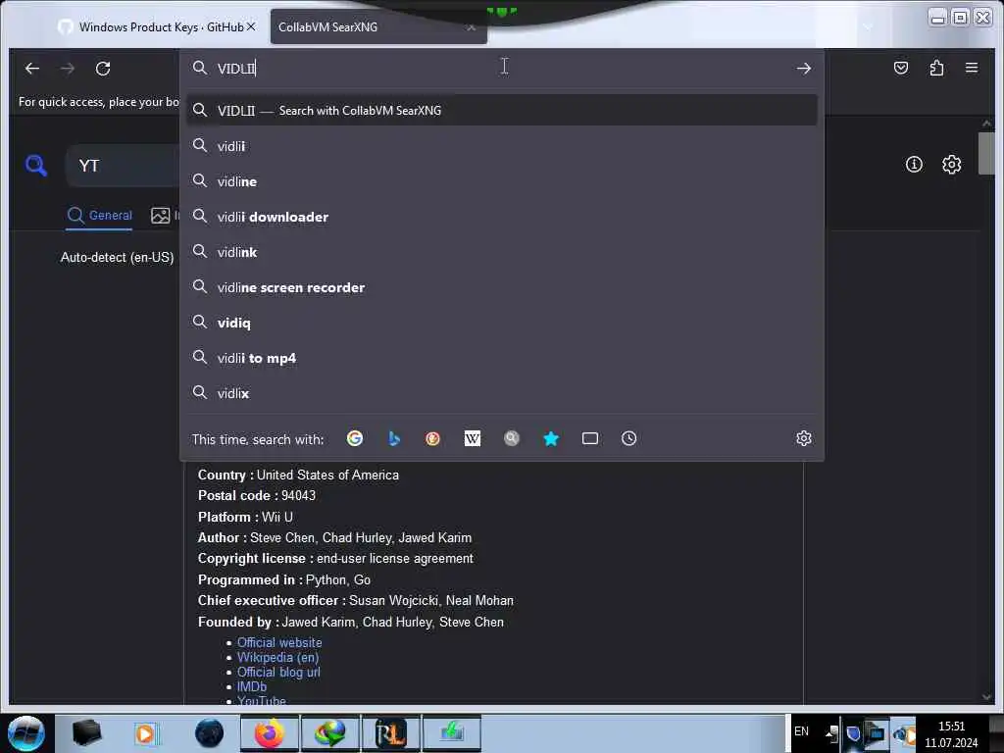1004x753 pixels.
Task: Open Firefox from the taskbar
Action: (x=270, y=733)
